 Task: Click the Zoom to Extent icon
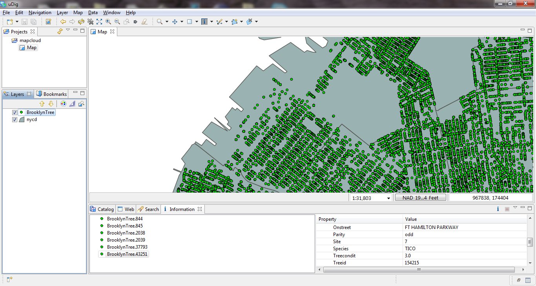point(99,22)
